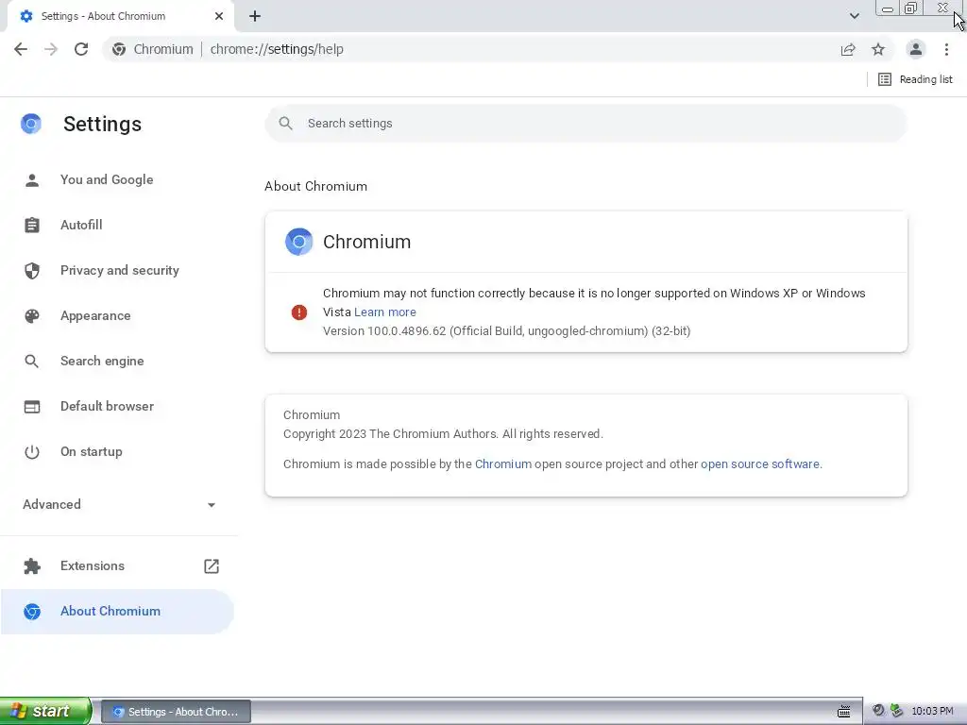Viewport: 967px width, 725px height.
Task: Click the address bar URL chrome://settings/help
Action: [x=277, y=49]
